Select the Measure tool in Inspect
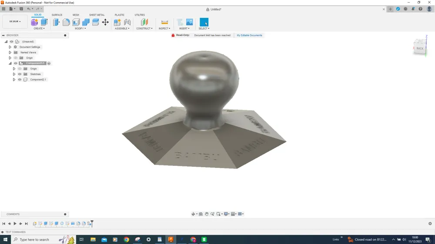The image size is (435, 244). pyautogui.click(x=164, y=22)
